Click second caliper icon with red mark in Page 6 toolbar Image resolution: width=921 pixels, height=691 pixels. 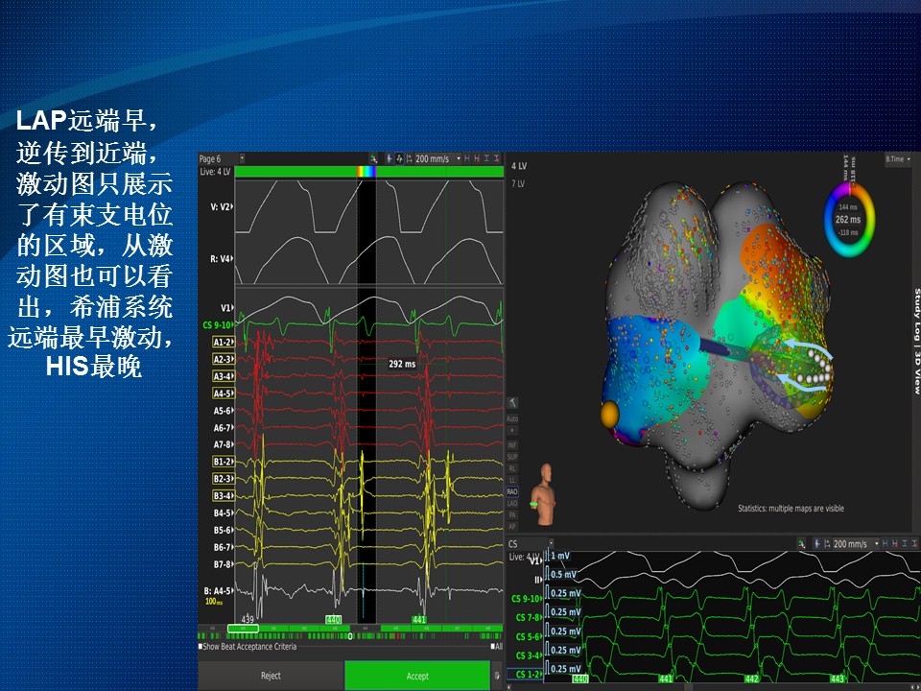477,158
